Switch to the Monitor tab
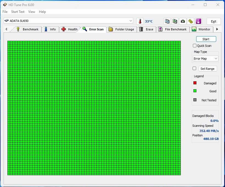The width and height of the screenshot is (225, 187). [201, 29]
